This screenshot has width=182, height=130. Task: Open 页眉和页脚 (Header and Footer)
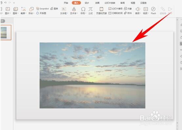point(101,11)
